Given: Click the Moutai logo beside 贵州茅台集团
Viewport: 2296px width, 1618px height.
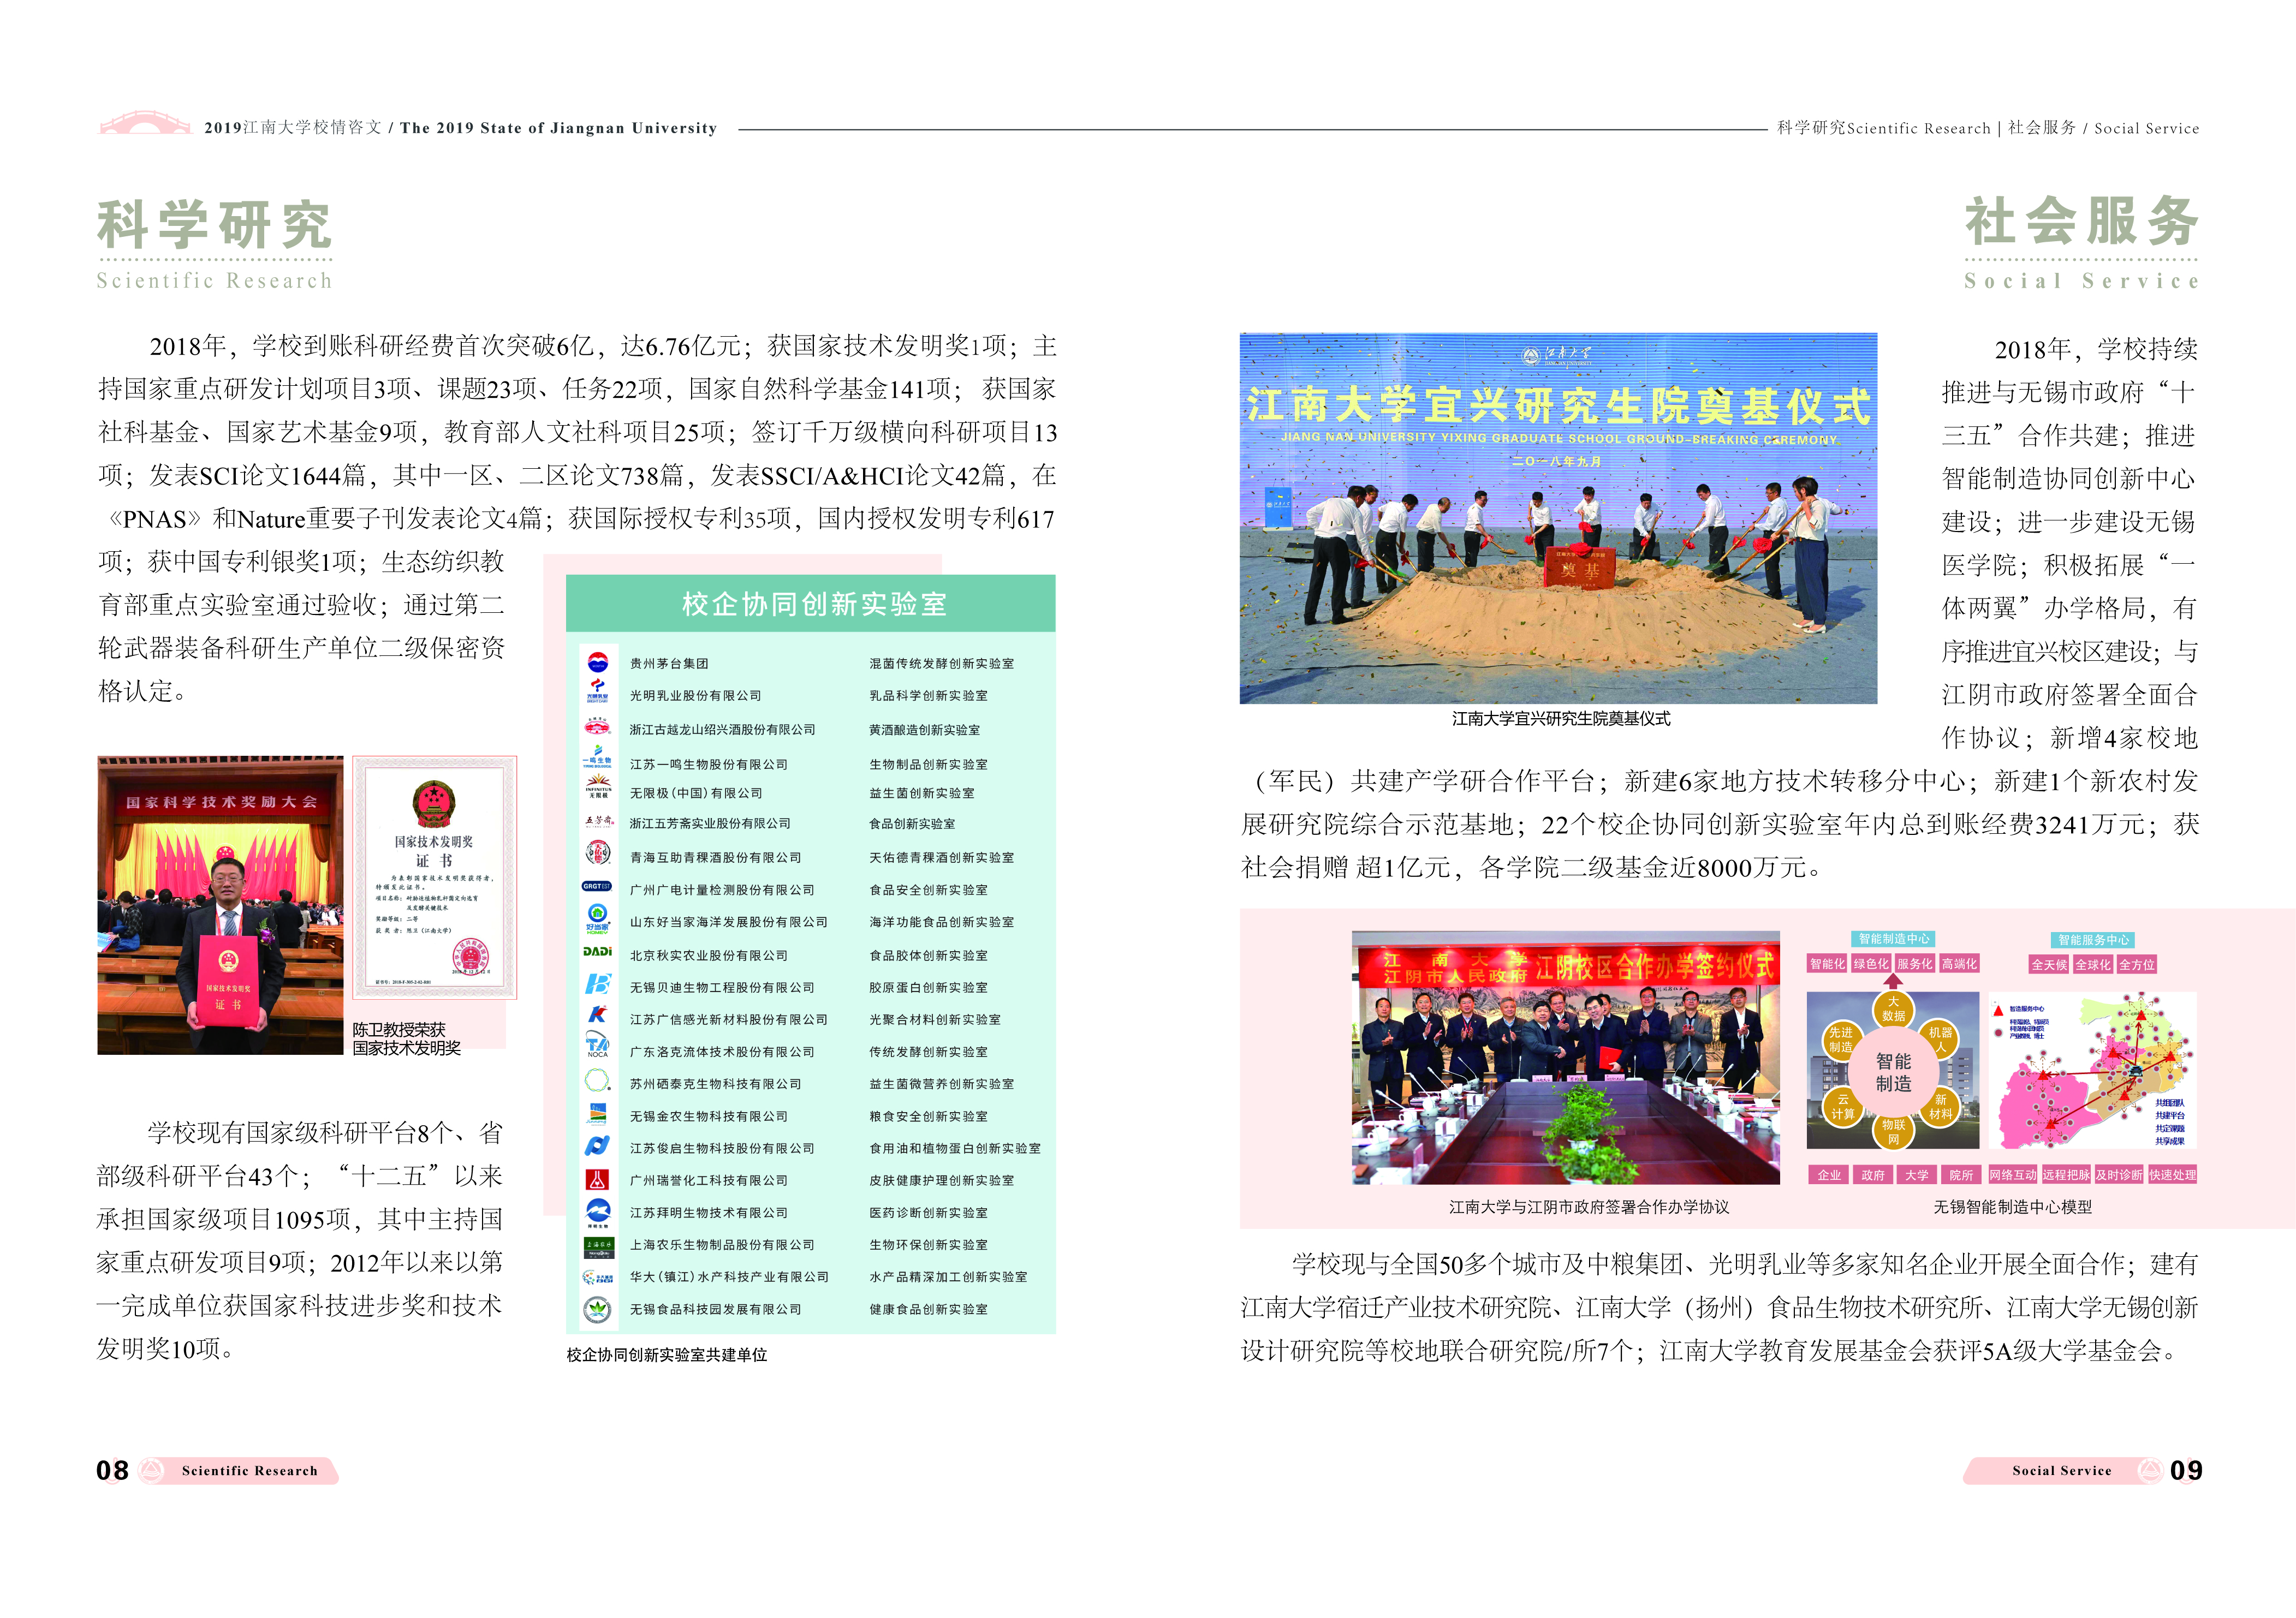Looking at the screenshot, I should tap(597, 662).
